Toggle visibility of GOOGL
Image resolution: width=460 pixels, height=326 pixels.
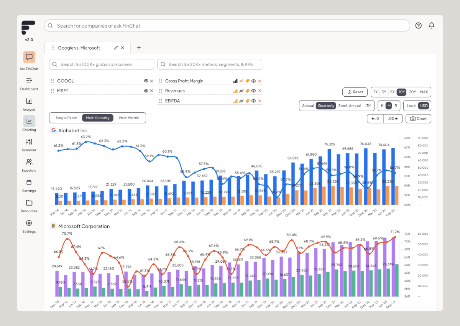(x=146, y=81)
